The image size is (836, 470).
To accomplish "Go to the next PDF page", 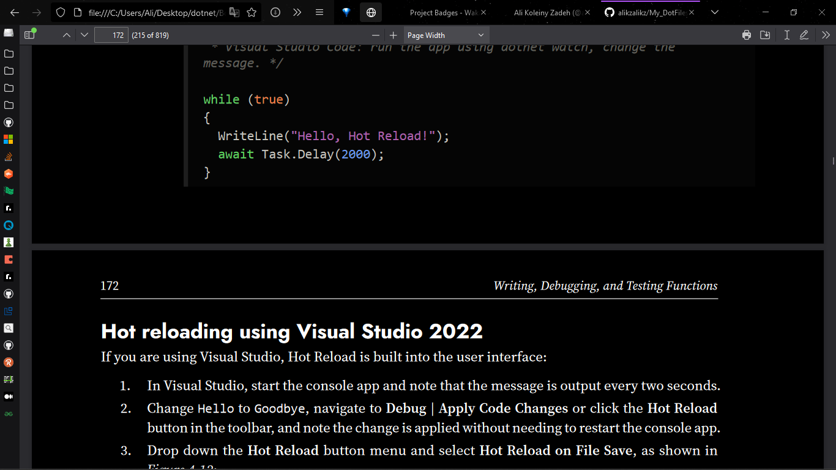I will pyautogui.click(x=84, y=35).
